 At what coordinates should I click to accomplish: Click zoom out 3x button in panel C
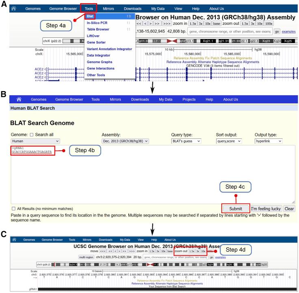tap(198, 251)
